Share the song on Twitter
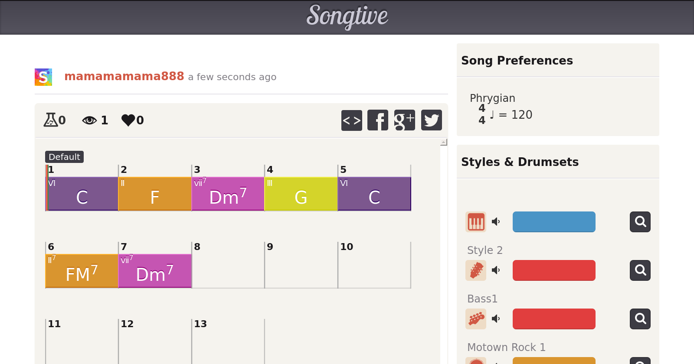Viewport: 694px width, 364px height. tap(431, 120)
